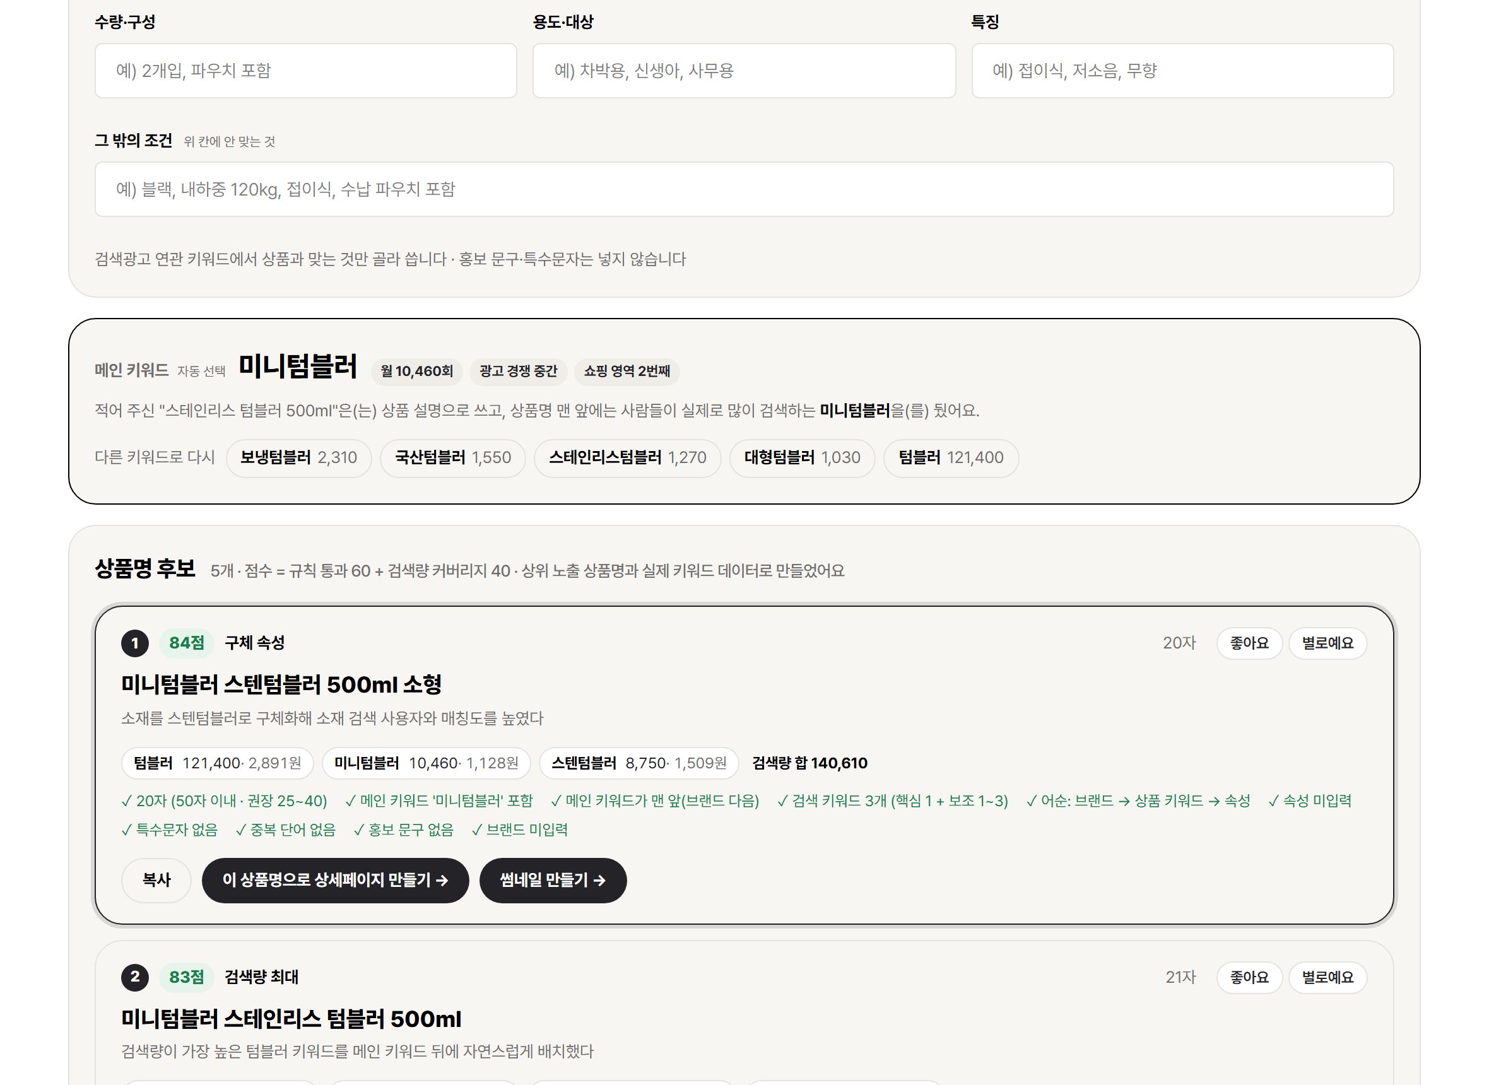Focus the 용도·대상 text field
Screen dimensions: 1489x1085
743,71
